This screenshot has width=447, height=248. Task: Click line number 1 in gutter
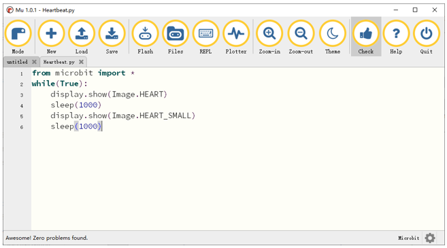click(22, 74)
